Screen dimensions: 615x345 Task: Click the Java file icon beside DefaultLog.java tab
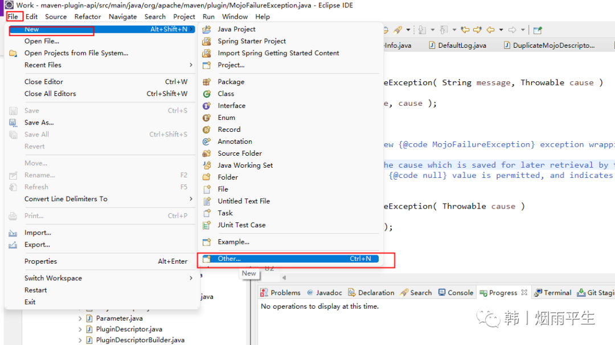pyautogui.click(x=432, y=45)
